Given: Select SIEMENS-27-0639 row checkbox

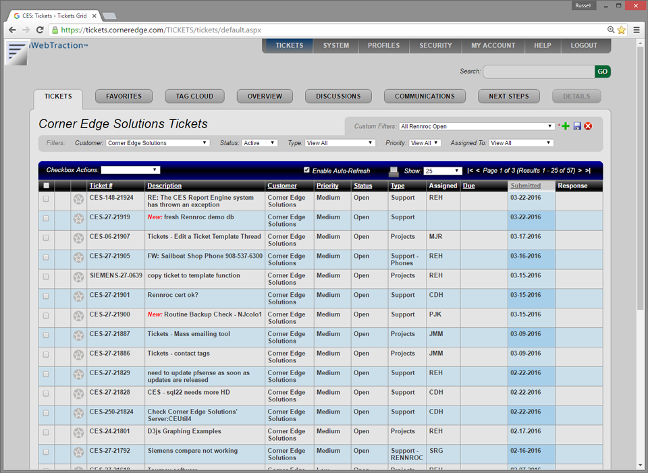Looking at the screenshot, I should click(46, 277).
